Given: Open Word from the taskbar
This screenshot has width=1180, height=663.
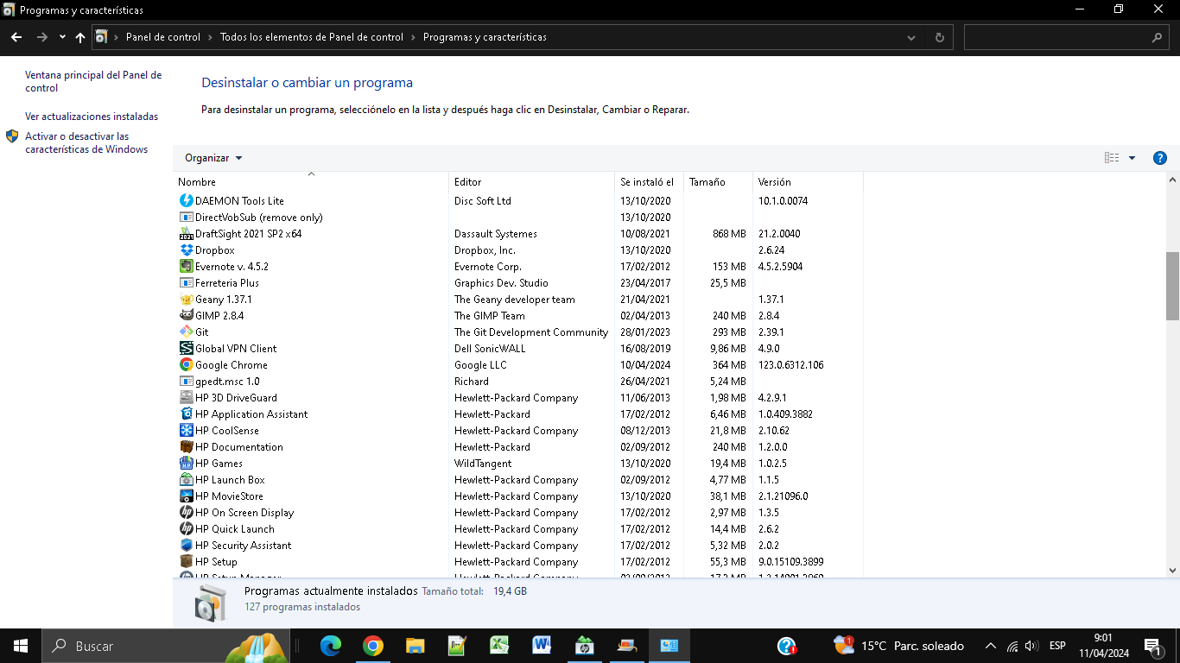Looking at the screenshot, I should point(542,646).
